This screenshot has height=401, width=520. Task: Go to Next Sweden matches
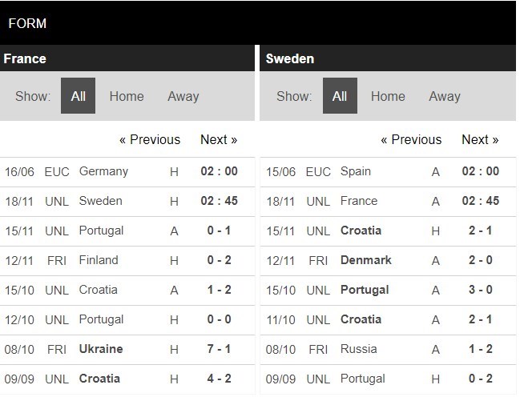[x=480, y=139]
